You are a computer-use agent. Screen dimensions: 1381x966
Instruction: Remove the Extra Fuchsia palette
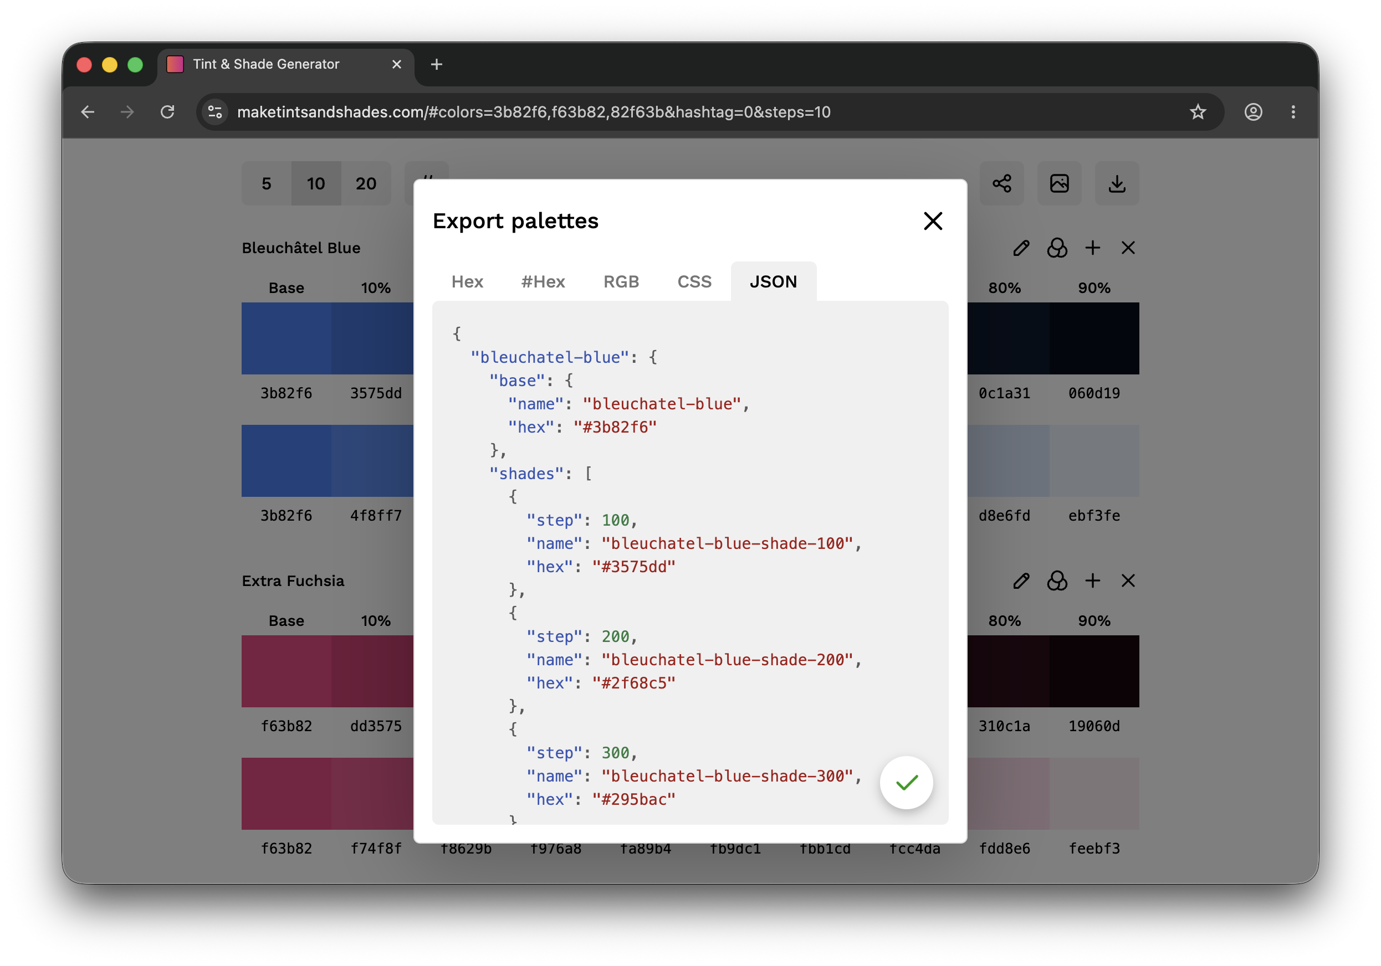point(1128,580)
